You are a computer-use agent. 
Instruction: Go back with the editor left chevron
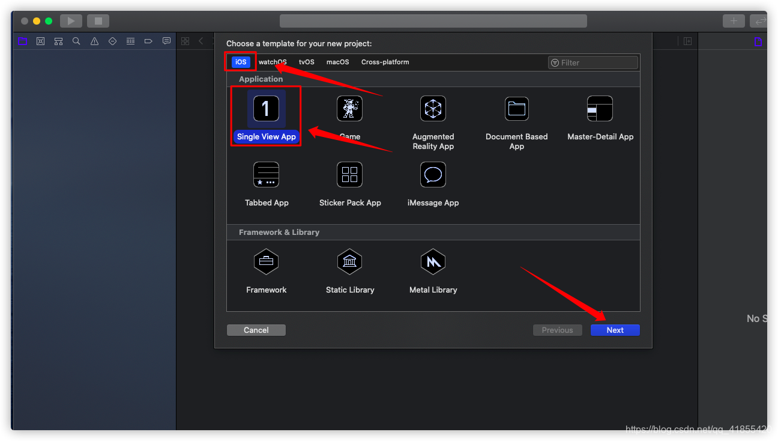click(201, 41)
